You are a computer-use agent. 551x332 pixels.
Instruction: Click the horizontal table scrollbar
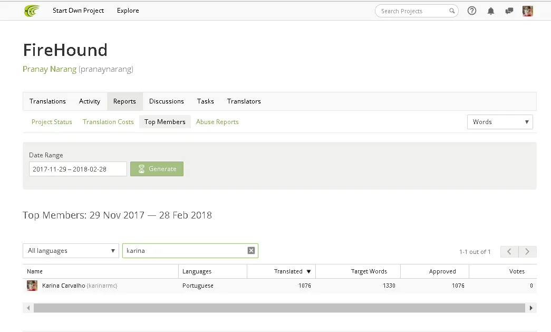tap(279, 308)
